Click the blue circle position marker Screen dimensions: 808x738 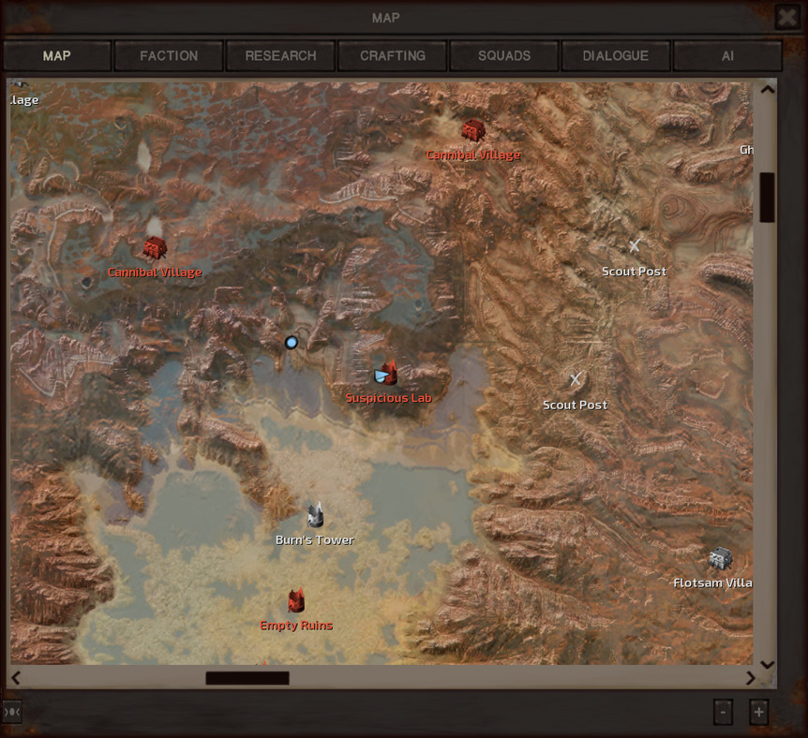click(x=292, y=343)
